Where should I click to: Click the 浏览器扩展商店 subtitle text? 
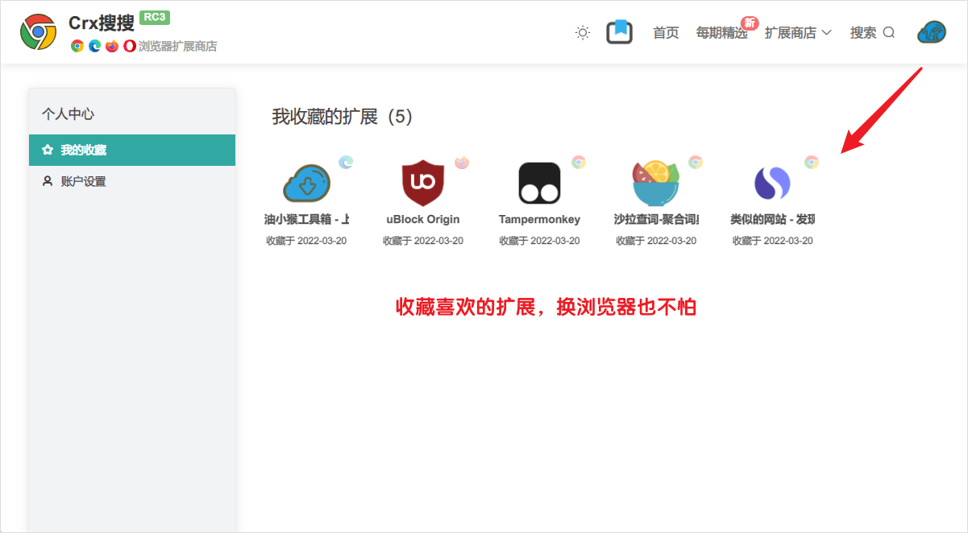click(177, 47)
